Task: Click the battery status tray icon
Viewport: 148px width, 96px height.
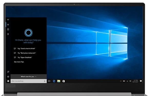Action: [124, 81]
